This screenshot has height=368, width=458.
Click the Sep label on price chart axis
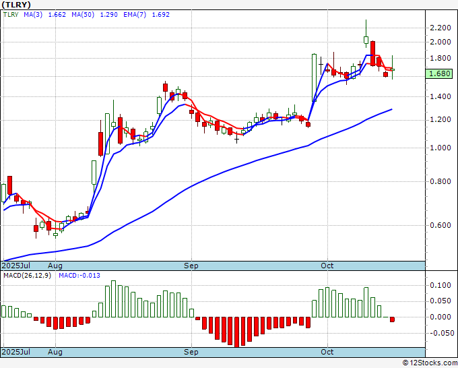[191, 266]
